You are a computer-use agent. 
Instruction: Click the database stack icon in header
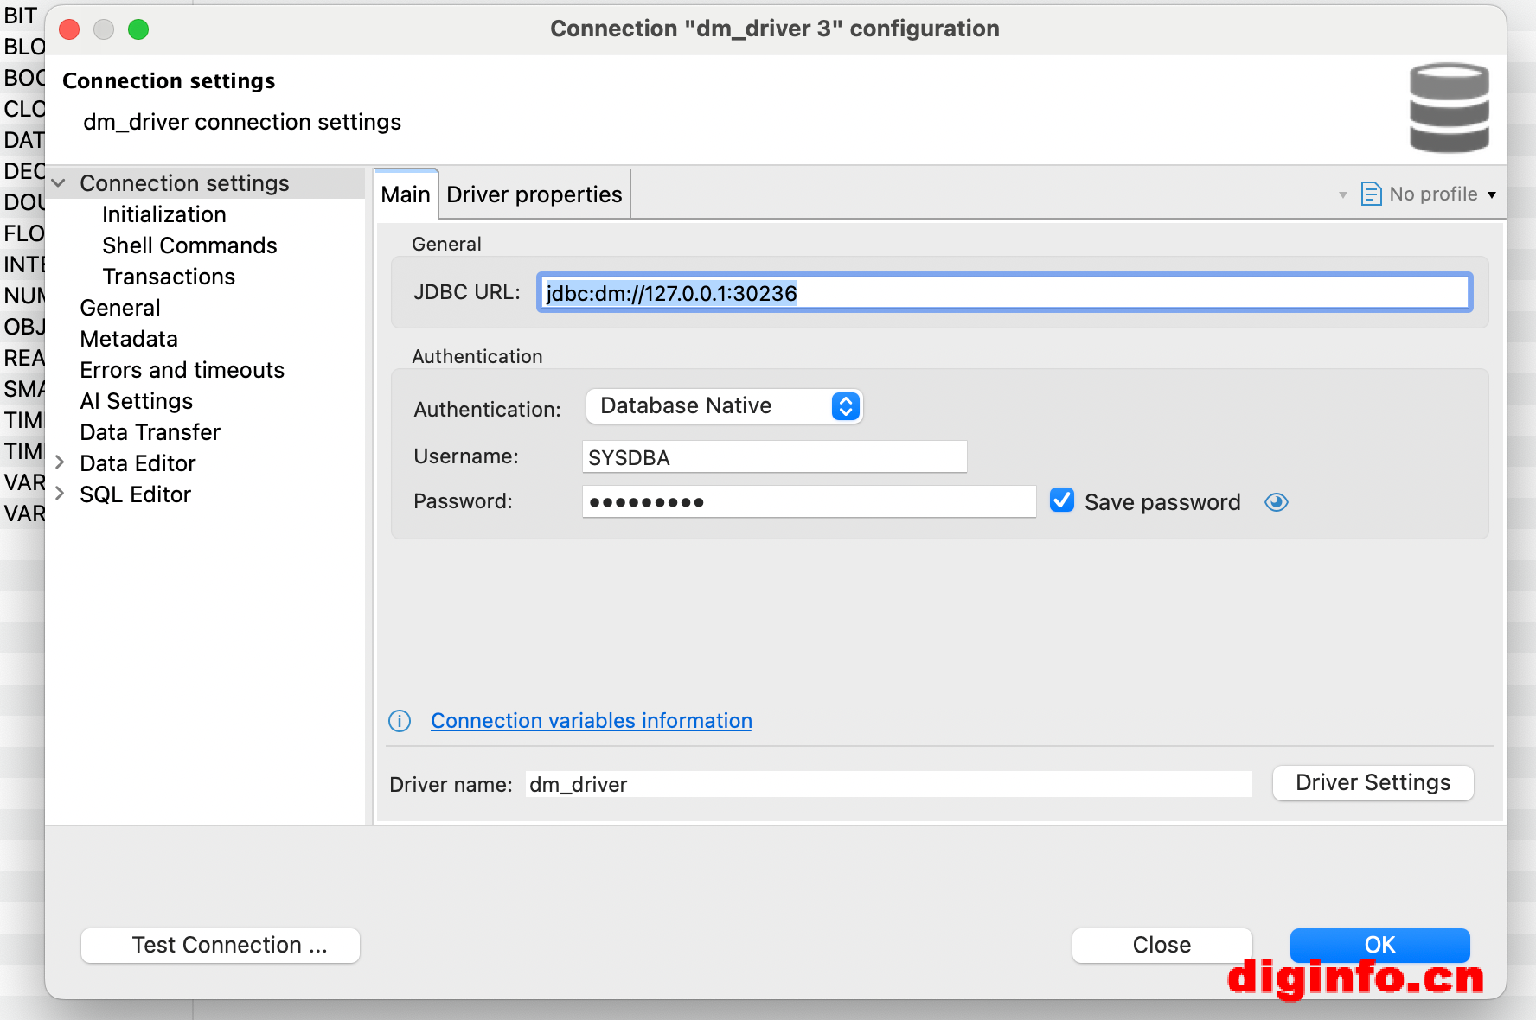click(1449, 108)
